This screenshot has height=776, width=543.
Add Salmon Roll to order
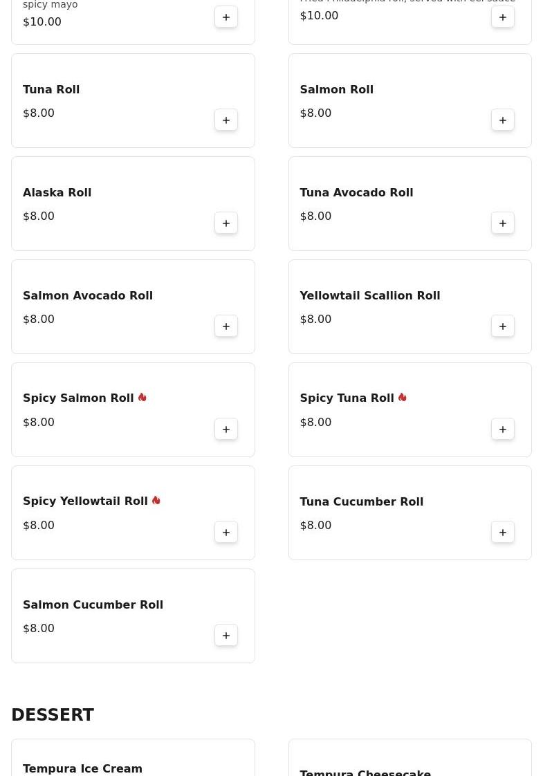503,120
